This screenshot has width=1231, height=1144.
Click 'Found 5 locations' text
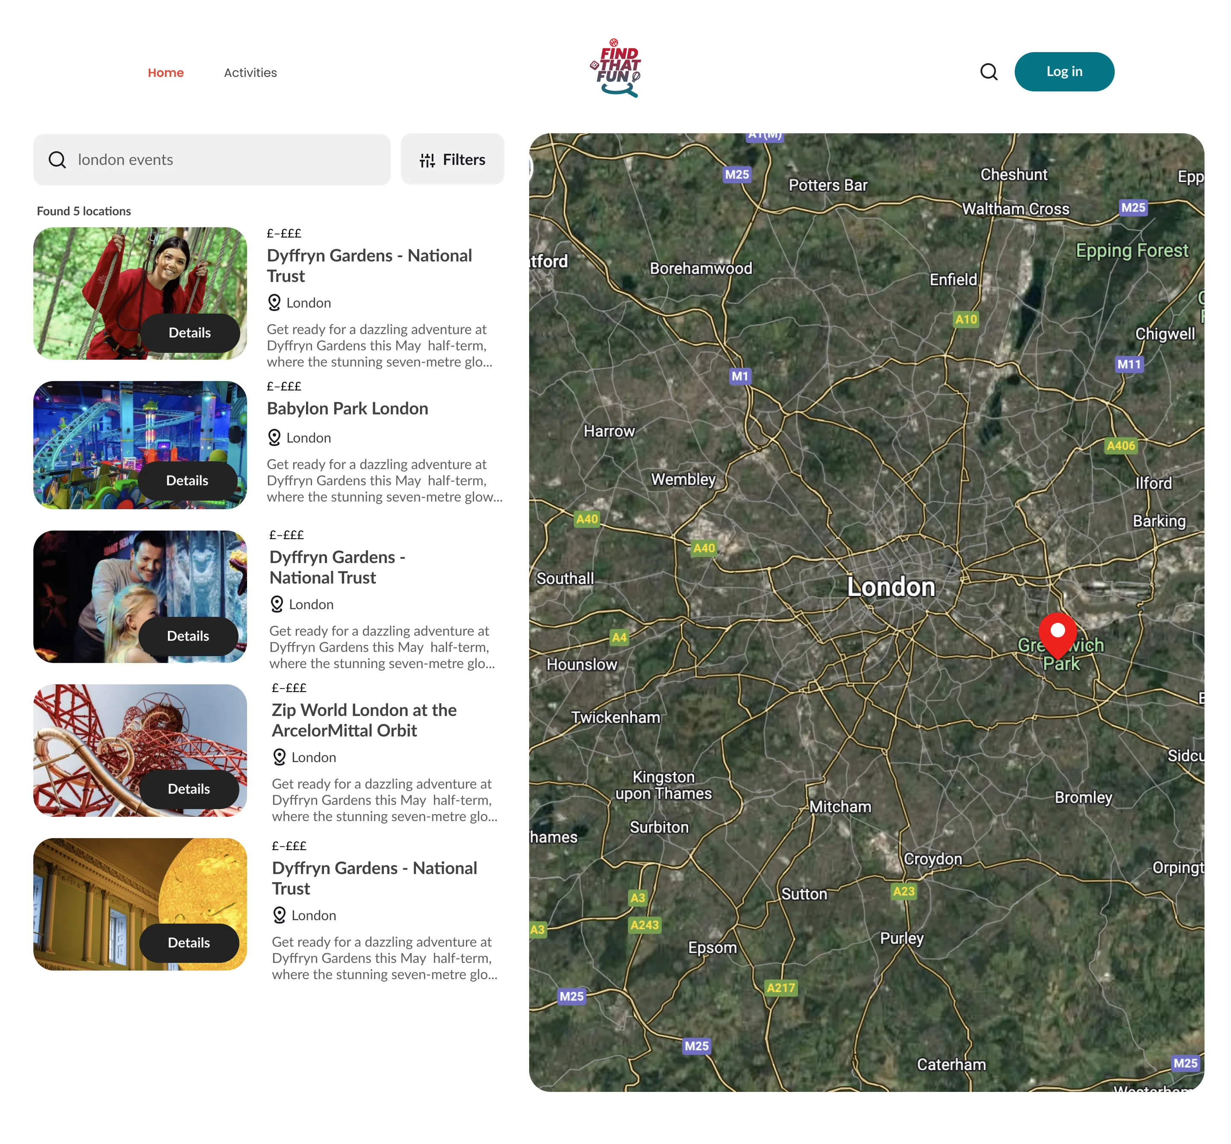click(x=84, y=211)
